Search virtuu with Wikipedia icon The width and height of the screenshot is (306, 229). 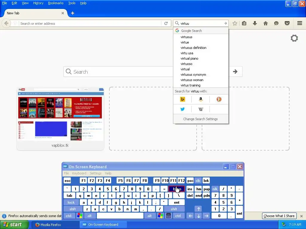tap(201, 109)
